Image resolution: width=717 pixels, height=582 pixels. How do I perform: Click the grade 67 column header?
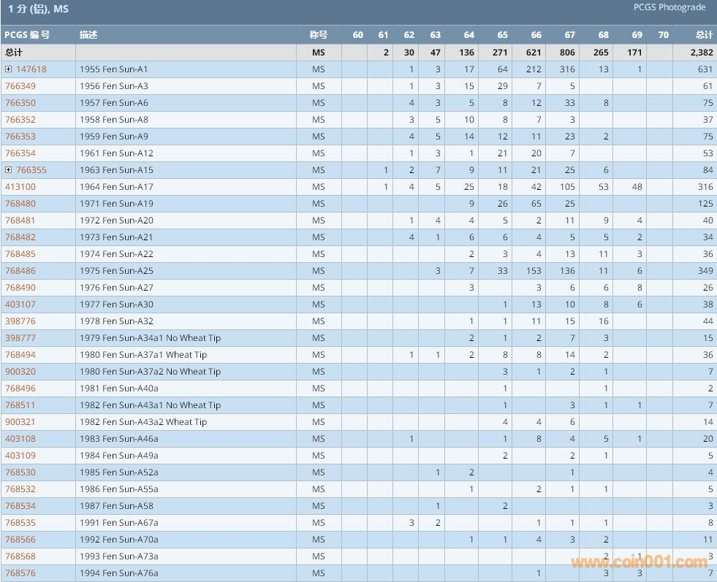(x=569, y=35)
